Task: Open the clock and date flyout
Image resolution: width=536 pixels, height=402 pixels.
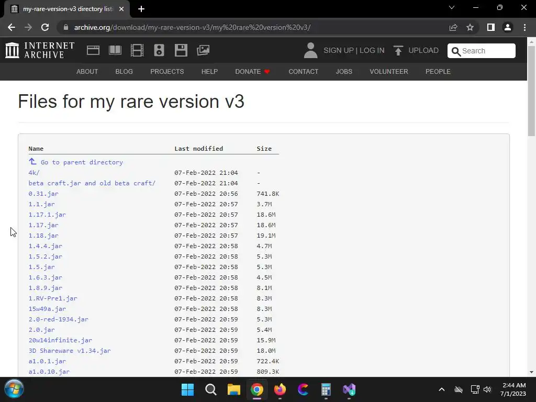Action: click(513, 389)
